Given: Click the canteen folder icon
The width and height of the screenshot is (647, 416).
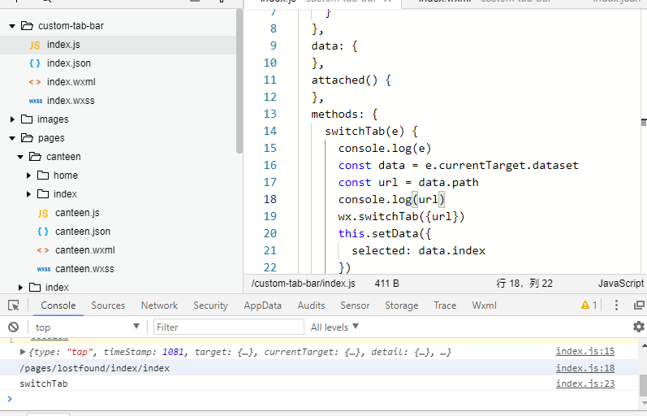Looking at the screenshot, I should [36, 156].
